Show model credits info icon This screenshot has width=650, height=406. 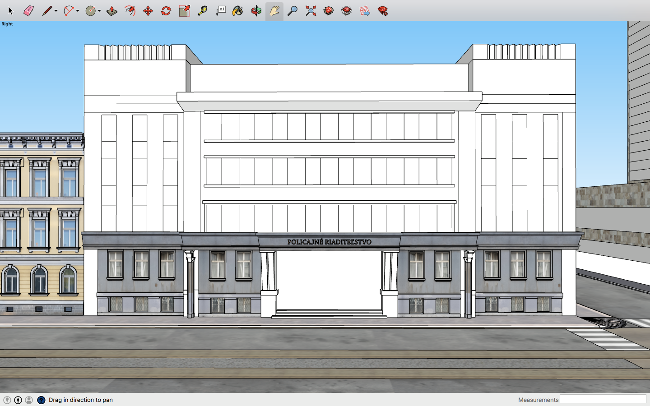click(x=18, y=400)
